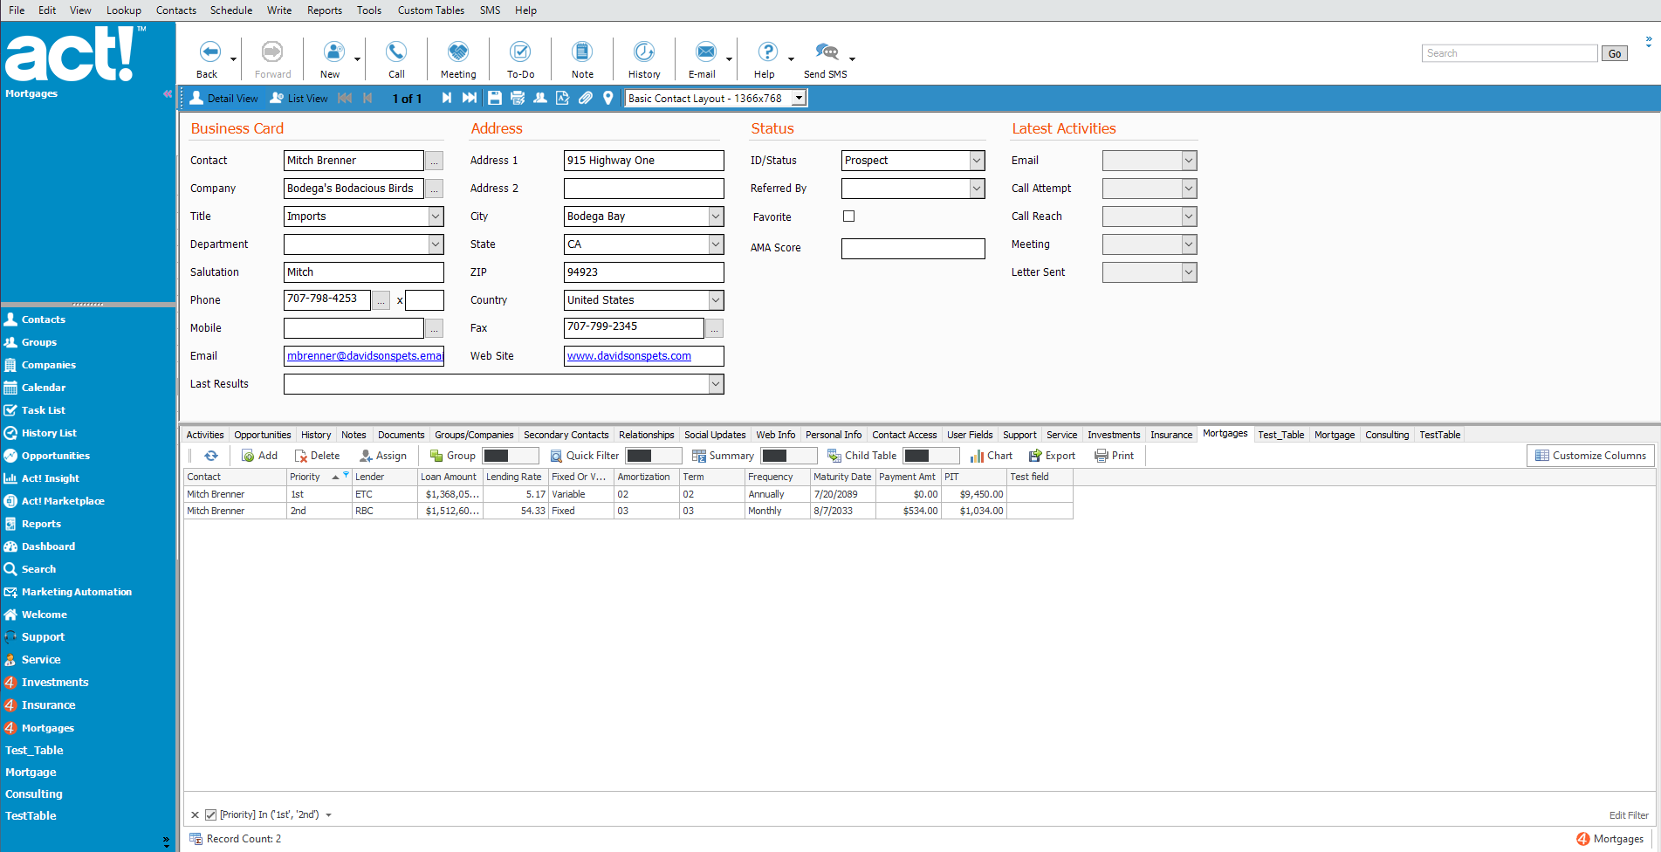Click the Send SMS icon
Screen dimensions: 1661x852
click(x=827, y=52)
